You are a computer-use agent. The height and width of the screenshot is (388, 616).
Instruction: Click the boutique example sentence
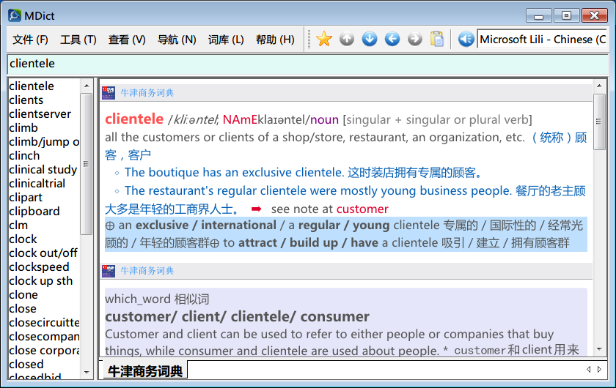[x=304, y=172]
